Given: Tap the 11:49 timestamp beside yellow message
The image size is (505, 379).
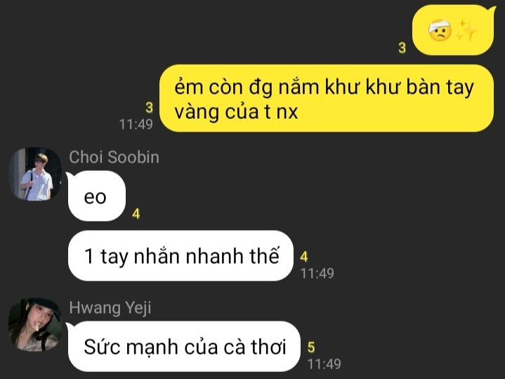Looking at the screenshot, I should coord(136,124).
